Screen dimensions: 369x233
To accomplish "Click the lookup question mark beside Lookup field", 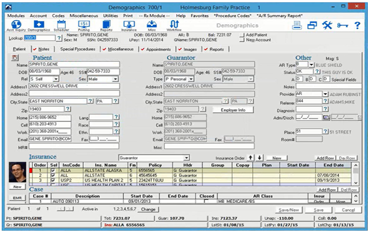I will pyautogui.click(x=59, y=38).
